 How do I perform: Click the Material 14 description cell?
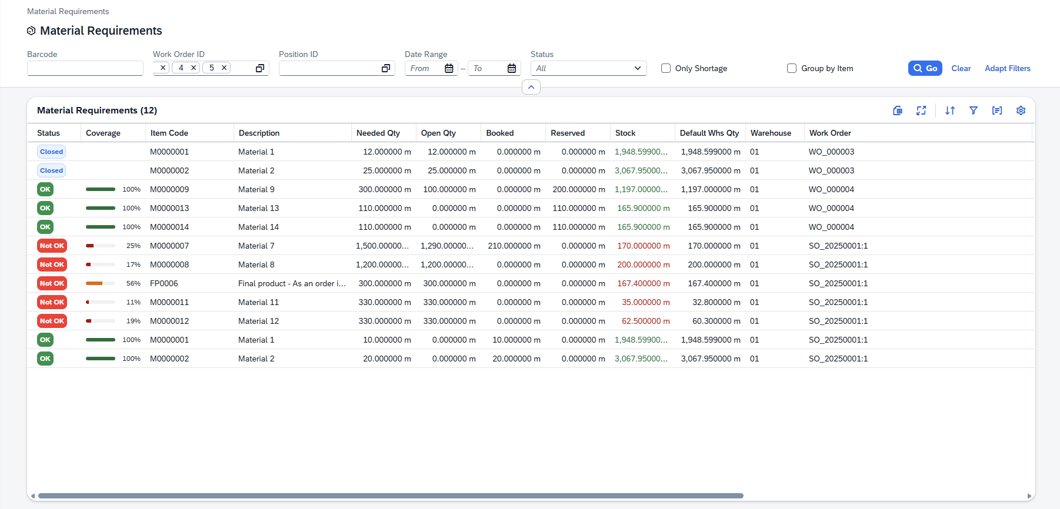[x=258, y=227]
